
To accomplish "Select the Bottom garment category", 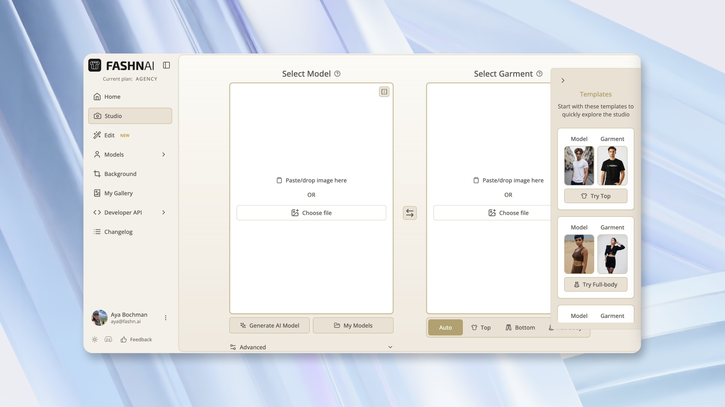I will (x=520, y=327).
